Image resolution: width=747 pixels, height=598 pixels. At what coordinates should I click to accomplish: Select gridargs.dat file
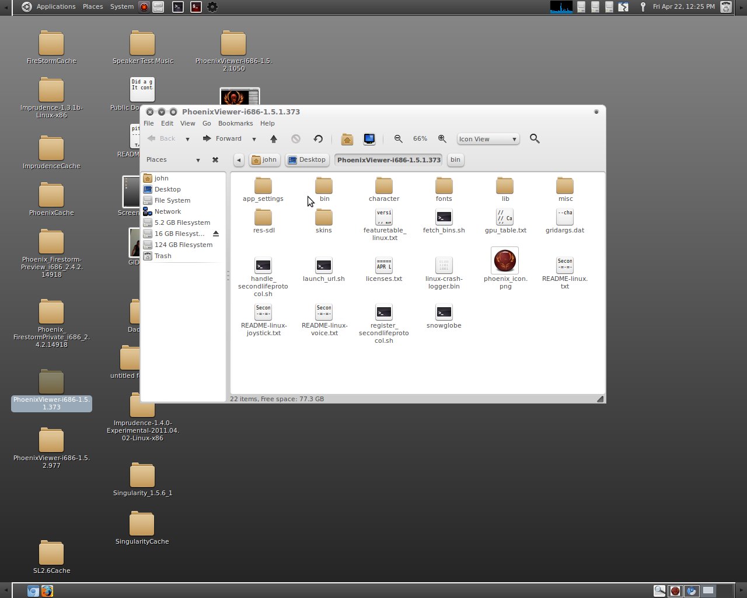(x=565, y=221)
